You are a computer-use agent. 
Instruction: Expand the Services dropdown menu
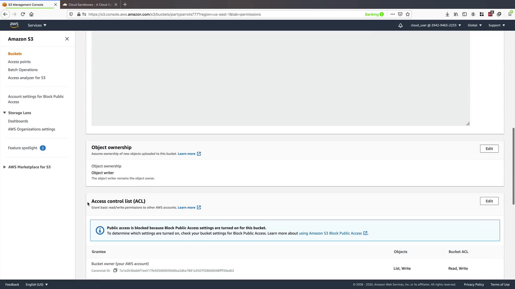[37, 25]
